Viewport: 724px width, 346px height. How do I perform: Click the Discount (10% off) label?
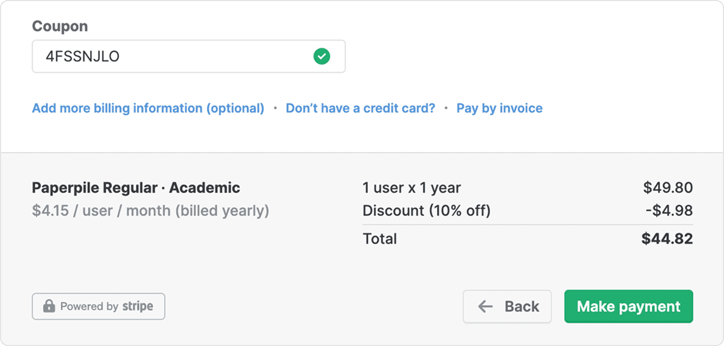point(426,211)
